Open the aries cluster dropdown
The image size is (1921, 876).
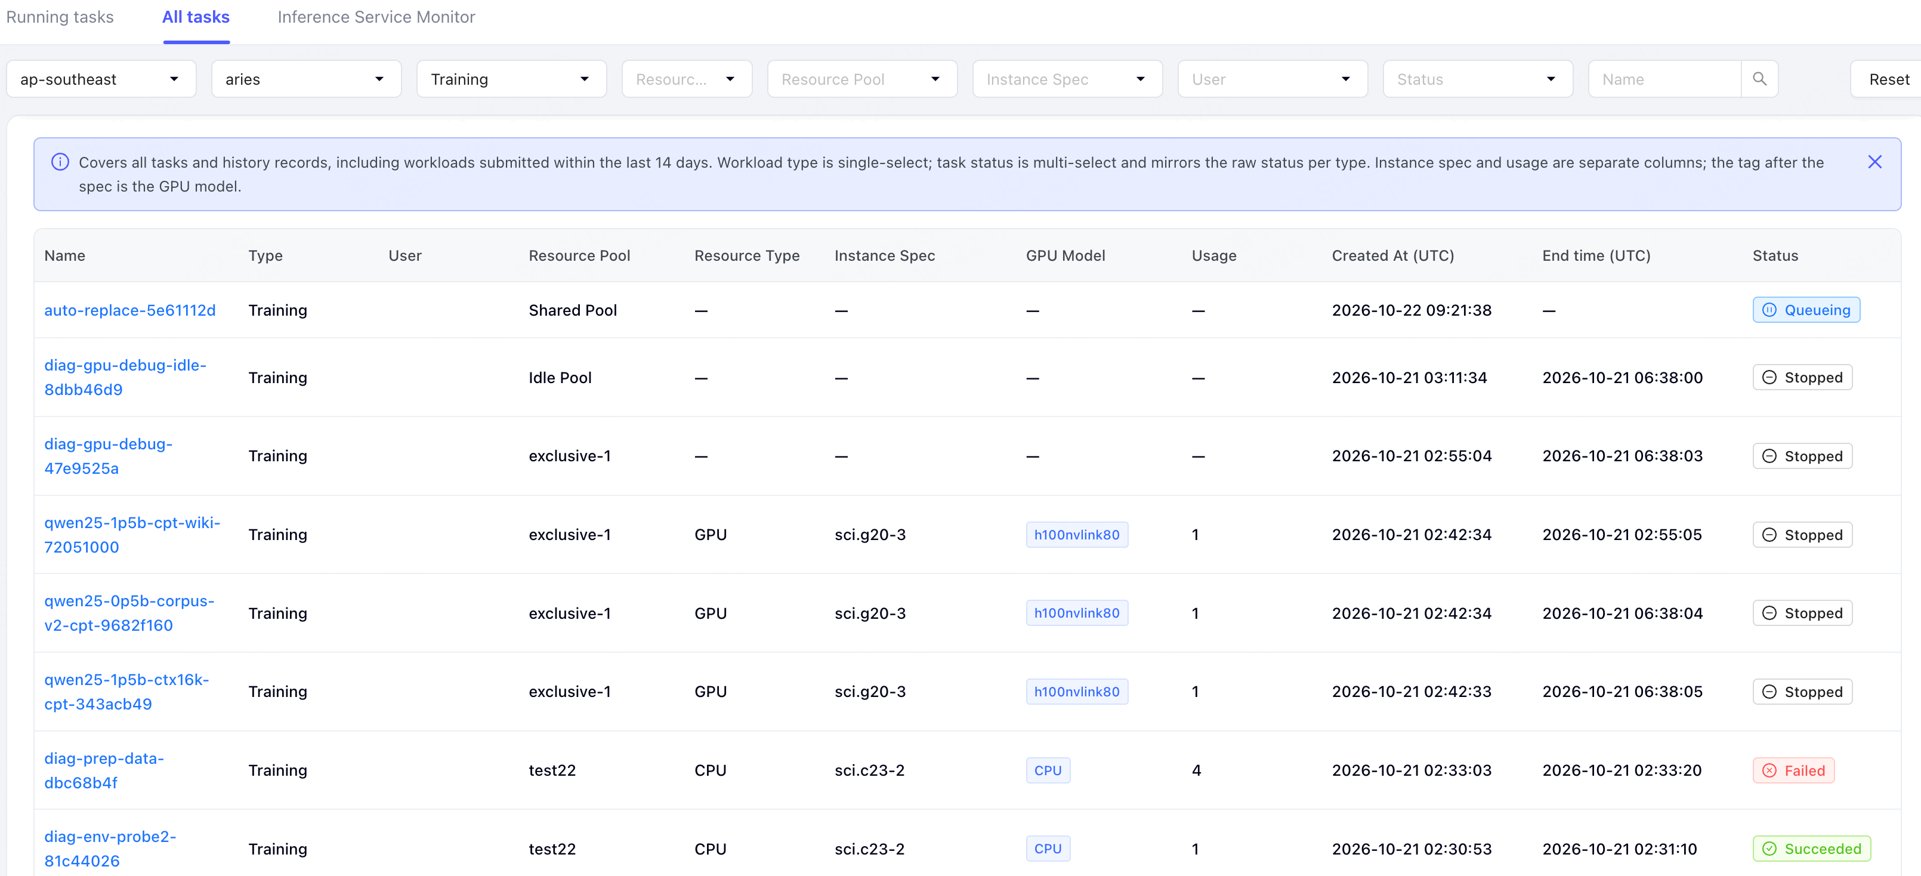tap(305, 79)
